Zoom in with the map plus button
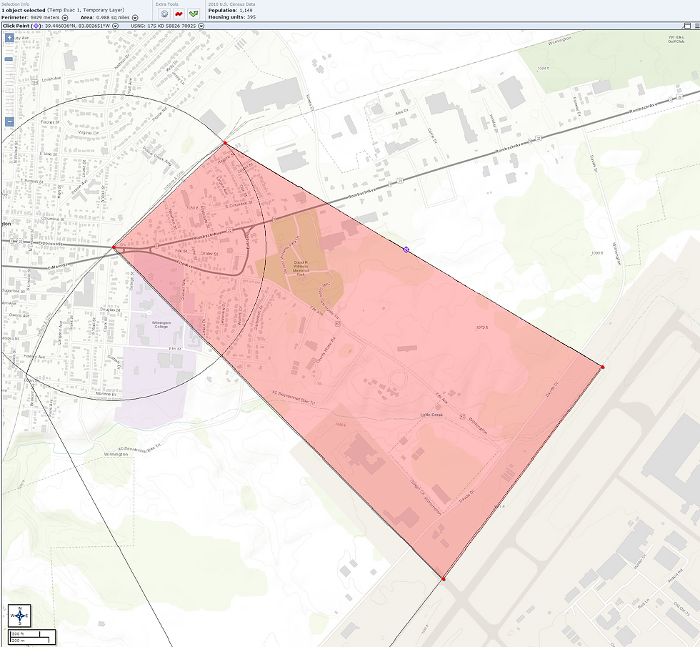Screen dimensions: 700x647 pos(9,38)
